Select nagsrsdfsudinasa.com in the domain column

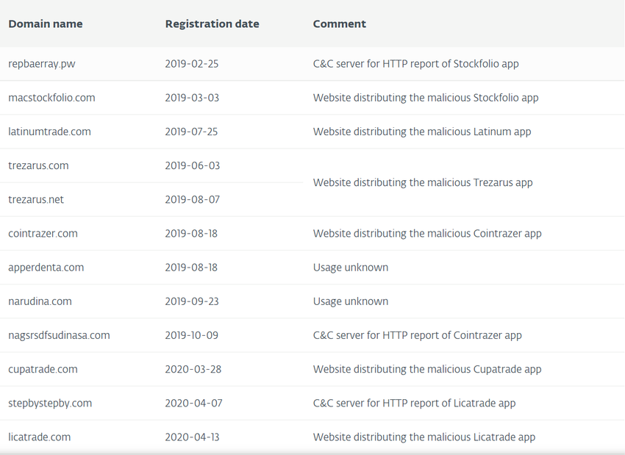(59, 335)
